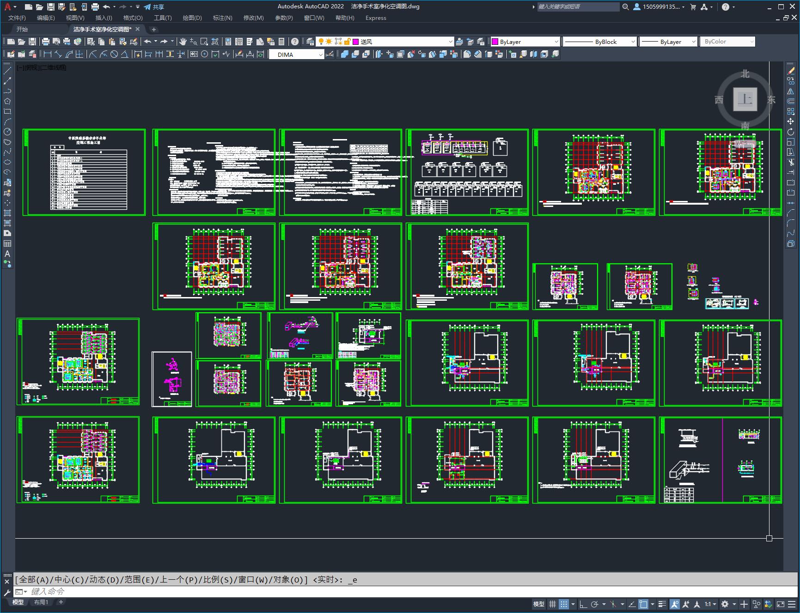The height and width of the screenshot is (613, 800).
Task: Click the 上 face of the ViewCube
Action: click(745, 99)
